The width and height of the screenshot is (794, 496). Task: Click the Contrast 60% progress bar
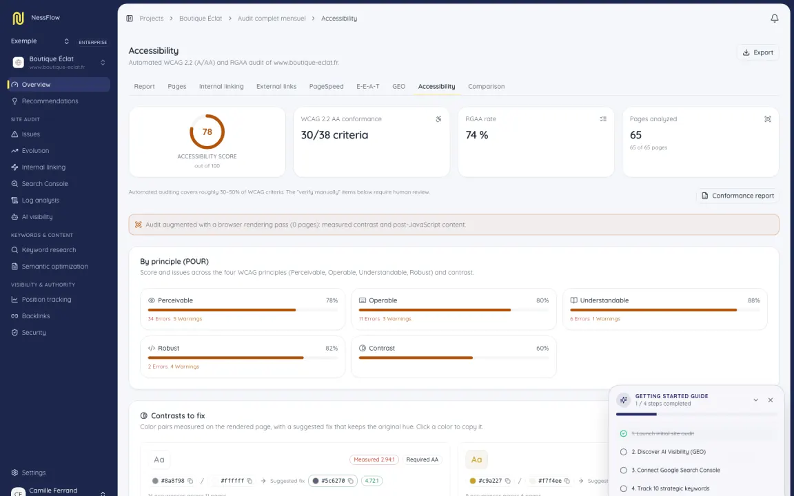pyautogui.click(x=454, y=358)
